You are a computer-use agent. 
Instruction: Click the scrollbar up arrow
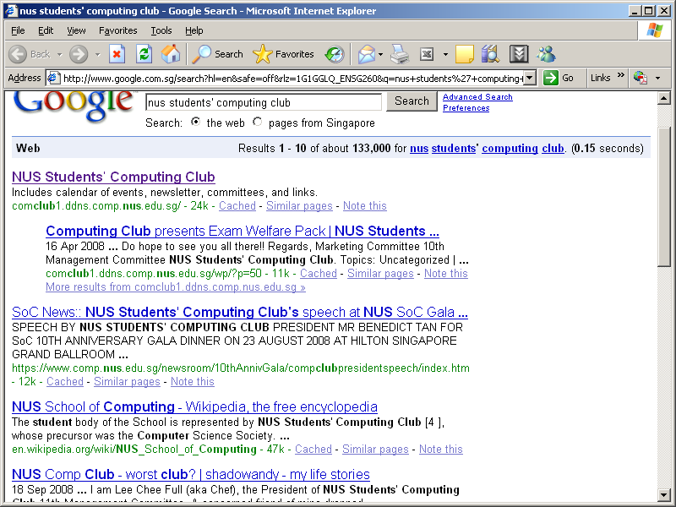point(664,99)
